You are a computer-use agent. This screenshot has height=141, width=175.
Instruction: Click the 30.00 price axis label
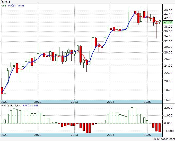(168, 47)
